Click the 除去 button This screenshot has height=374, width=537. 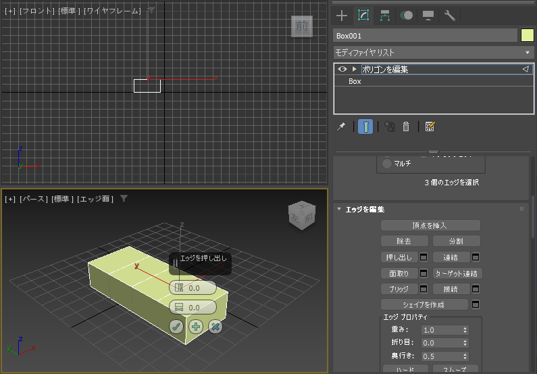[404, 241]
